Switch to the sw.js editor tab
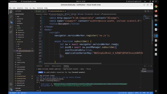 [x=40, y=11]
